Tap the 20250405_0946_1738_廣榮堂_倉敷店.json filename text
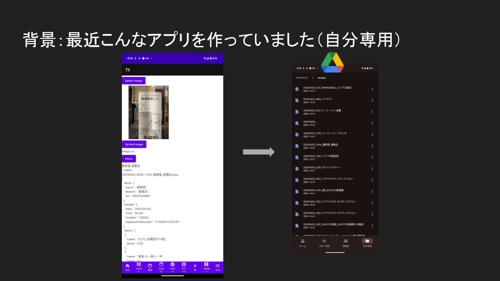Viewport: 500px width, 281px height. click(x=150, y=174)
